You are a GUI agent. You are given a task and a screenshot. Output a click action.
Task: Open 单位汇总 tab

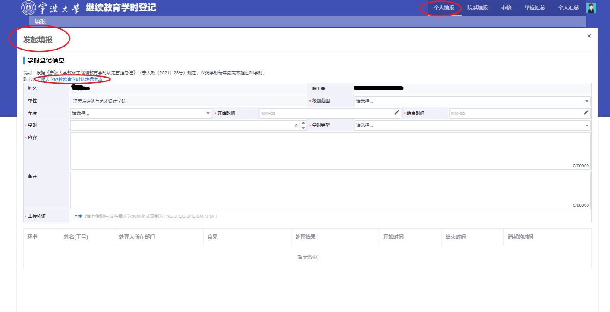(x=535, y=8)
